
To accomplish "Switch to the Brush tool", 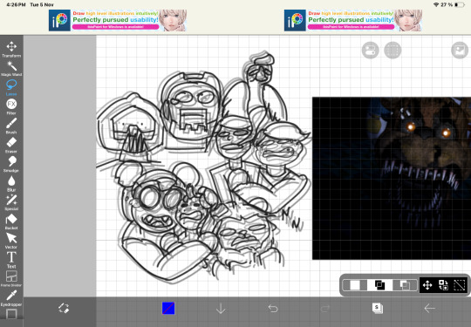I will (11, 126).
